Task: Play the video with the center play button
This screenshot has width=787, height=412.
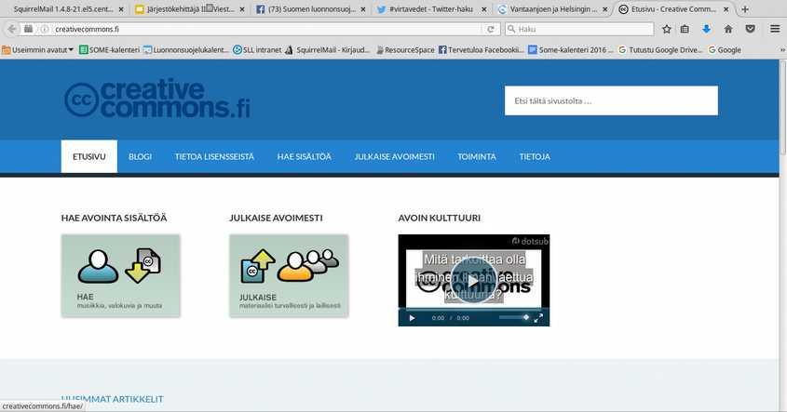Action: [473, 281]
